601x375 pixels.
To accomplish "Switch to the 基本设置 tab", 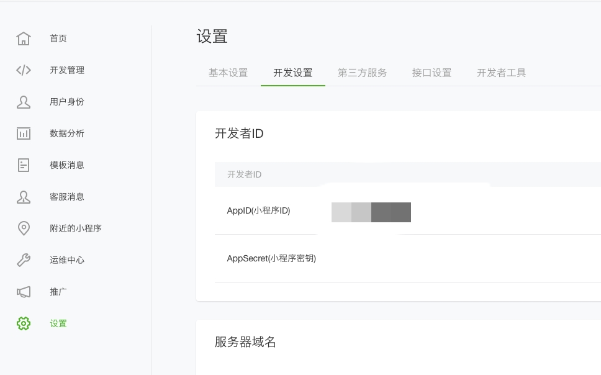I will point(228,73).
